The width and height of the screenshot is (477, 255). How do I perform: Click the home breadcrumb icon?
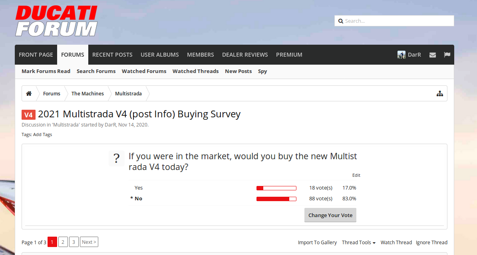pyautogui.click(x=29, y=93)
